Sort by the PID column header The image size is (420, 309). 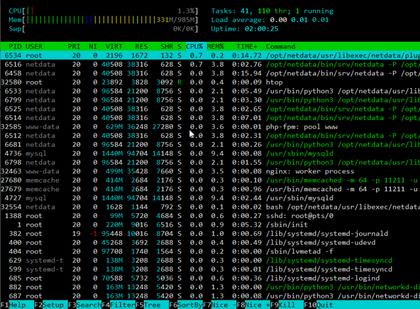[x=15, y=46]
